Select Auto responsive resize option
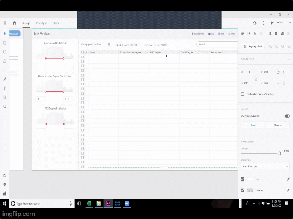The height and width of the screenshot is (219, 293). coord(253,125)
